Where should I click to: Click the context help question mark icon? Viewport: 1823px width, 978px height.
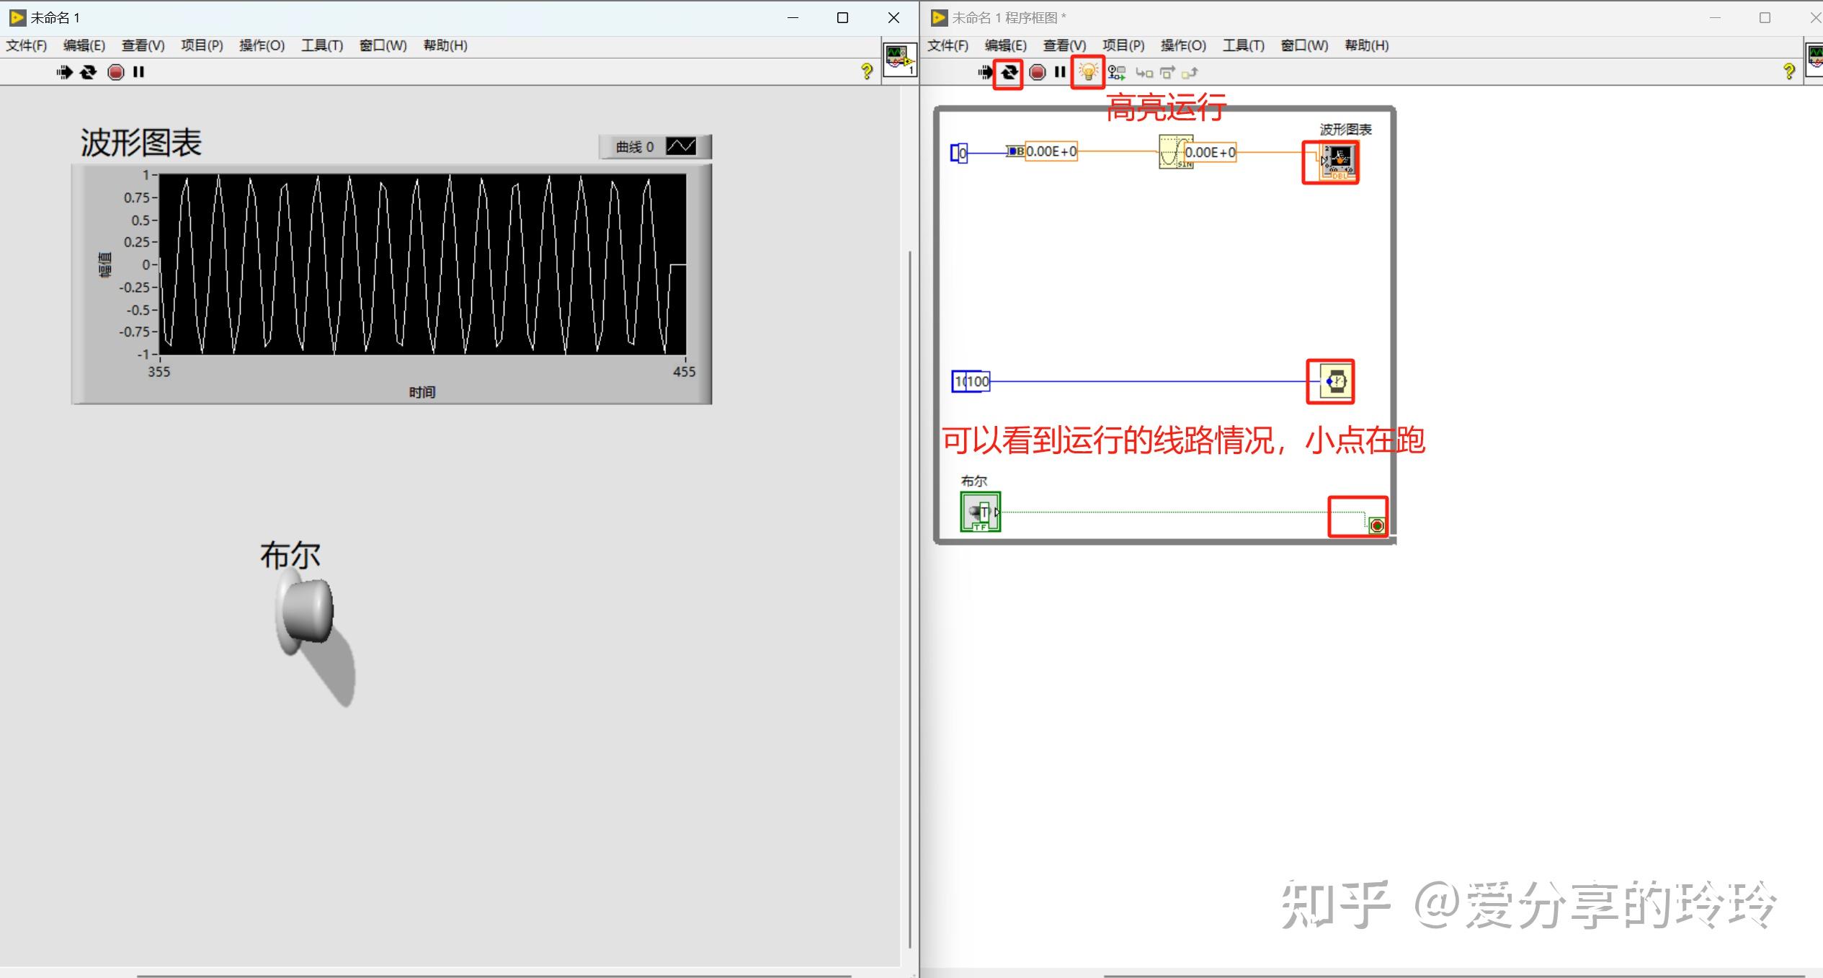[868, 71]
